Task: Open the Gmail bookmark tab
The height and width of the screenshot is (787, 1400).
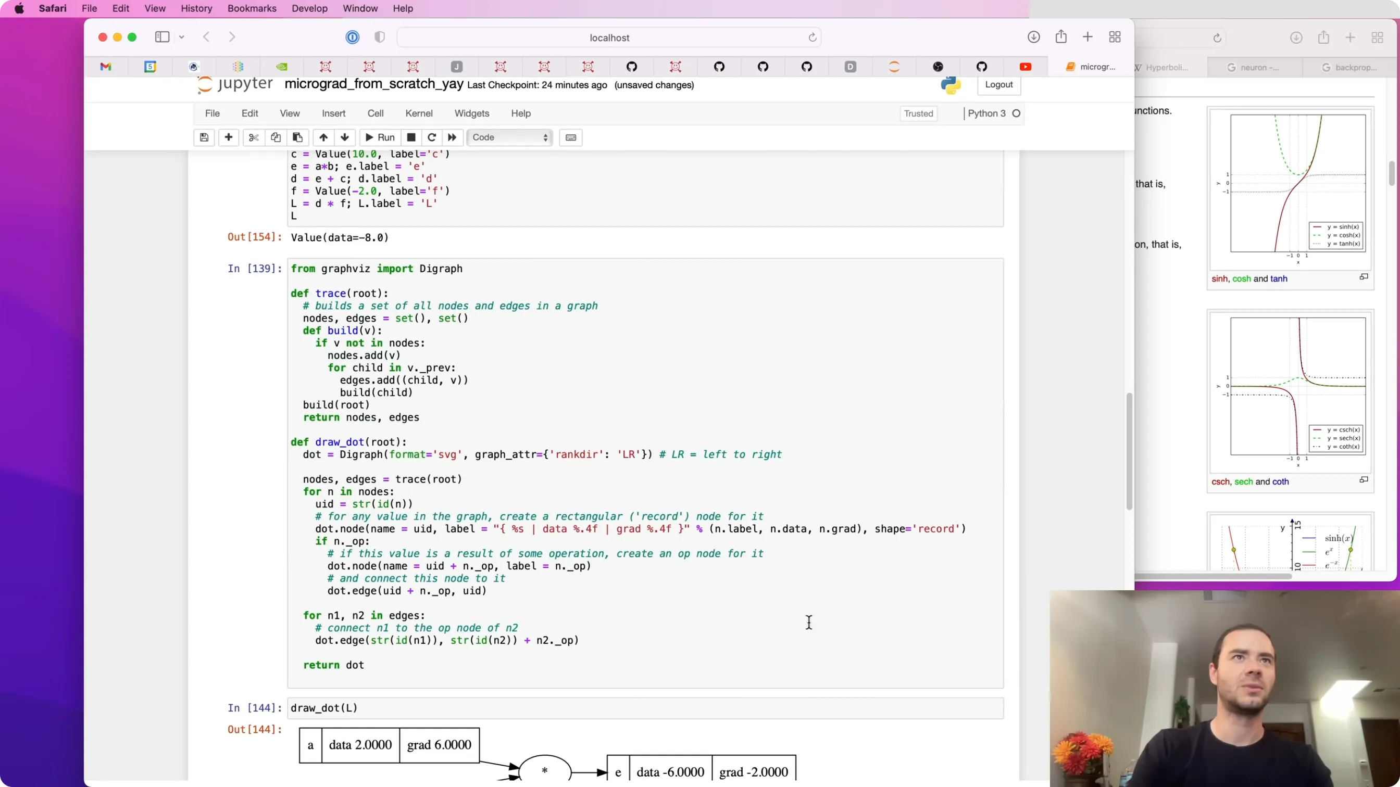Action: (106, 67)
